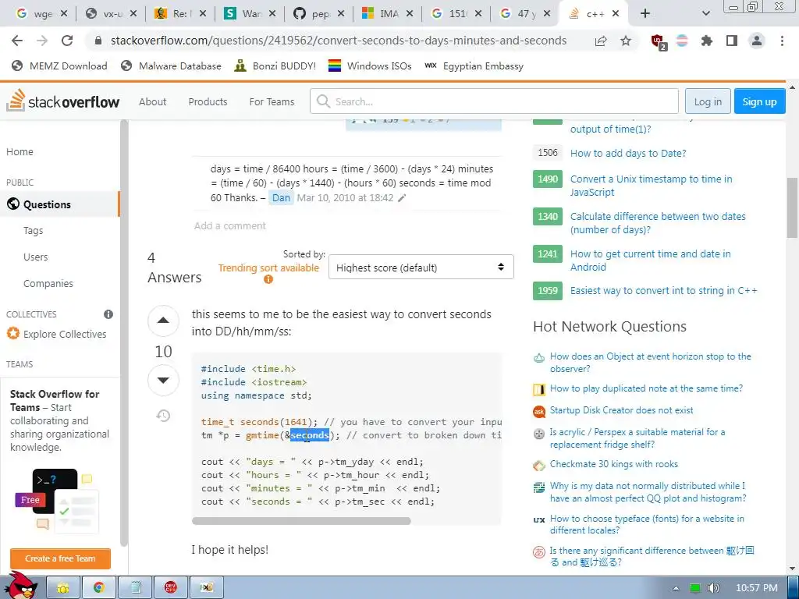Open 'Convert a Unix timestamp' question
Viewport: 799px width, 599px height.
click(x=651, y=186)
